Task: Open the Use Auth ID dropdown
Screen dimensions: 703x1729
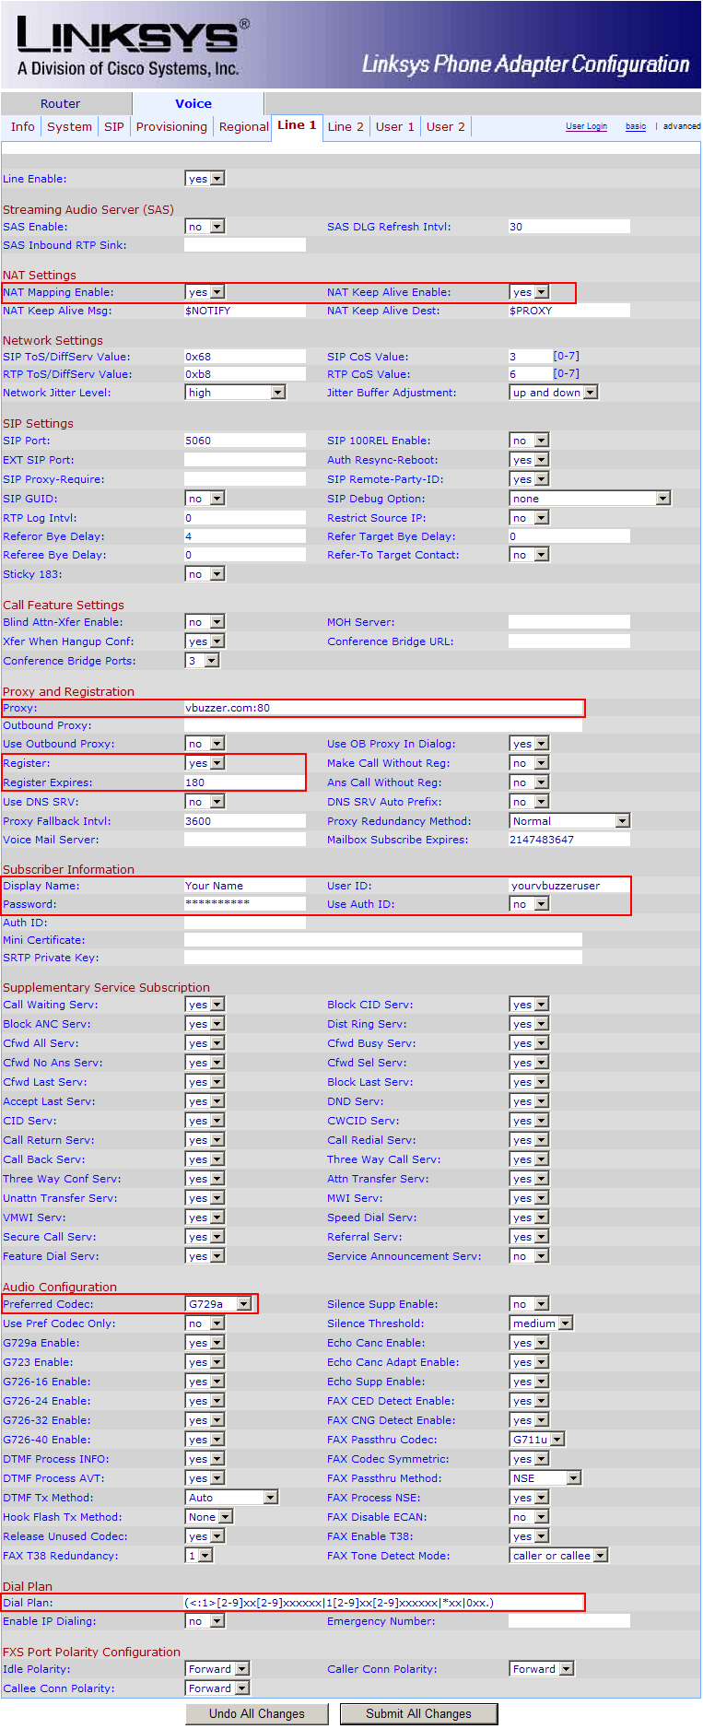Action: pos(530,904)
